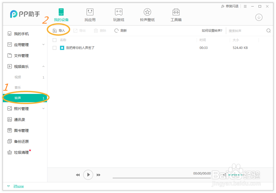Expand the 照片管理 chevron
The image size is (276, 193).
[x=43, y=108]
